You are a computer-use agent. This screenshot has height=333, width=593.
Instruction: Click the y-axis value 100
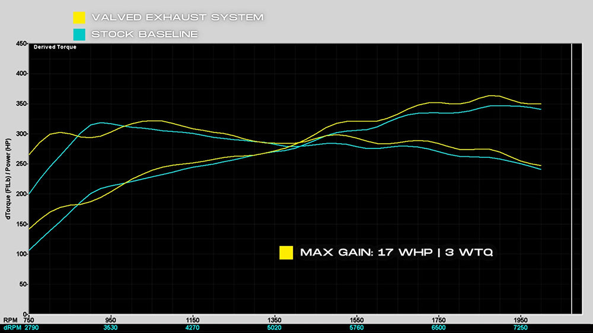tap(21, 254)
